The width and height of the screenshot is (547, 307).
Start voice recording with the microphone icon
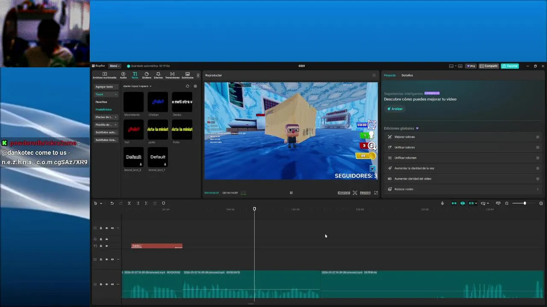pyautogui.click(x=442, y=203)
